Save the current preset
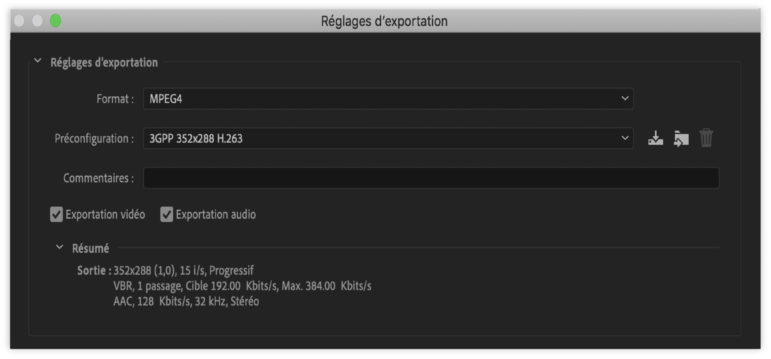 point(655,138)
